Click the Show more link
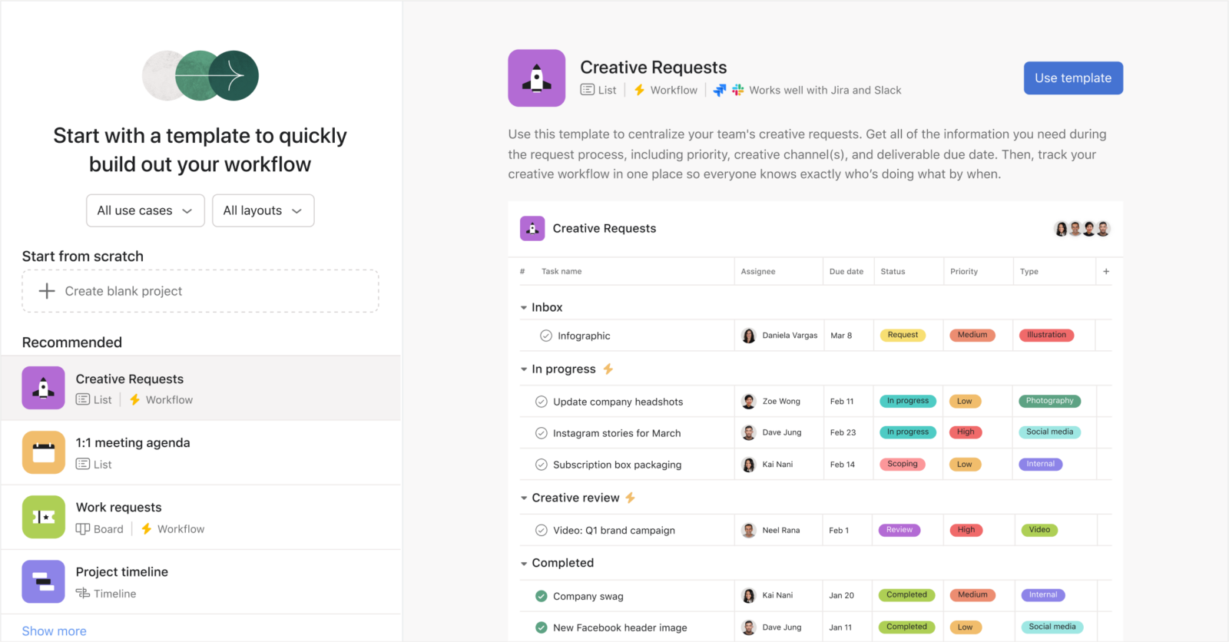This screenshot has height=642, width=1229. 54,630
